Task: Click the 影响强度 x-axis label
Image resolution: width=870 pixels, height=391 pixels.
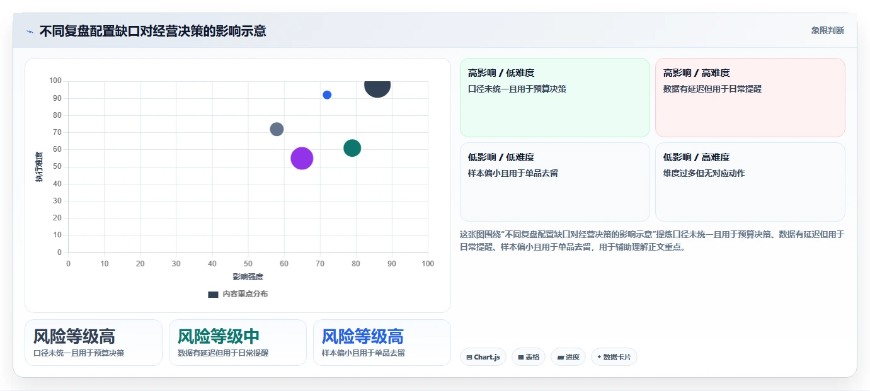Action: click(x=248, y=276)
